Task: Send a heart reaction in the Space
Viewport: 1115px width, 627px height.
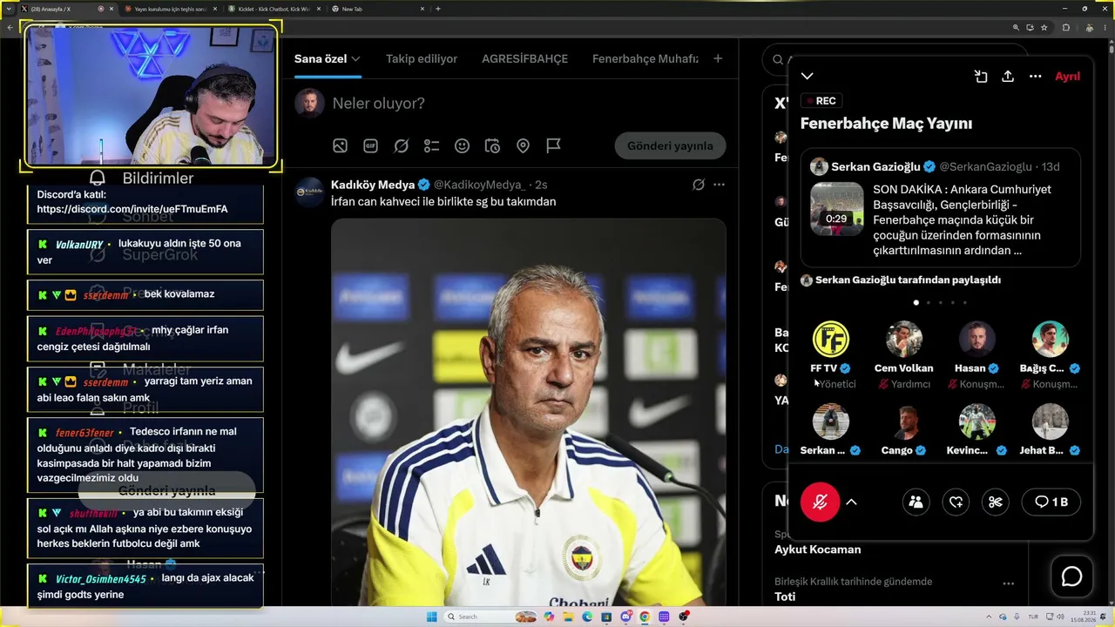Action: (956, 502)
